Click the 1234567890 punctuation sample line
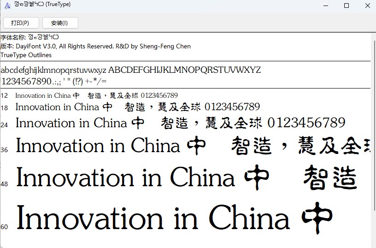 (x=54, y=81)
